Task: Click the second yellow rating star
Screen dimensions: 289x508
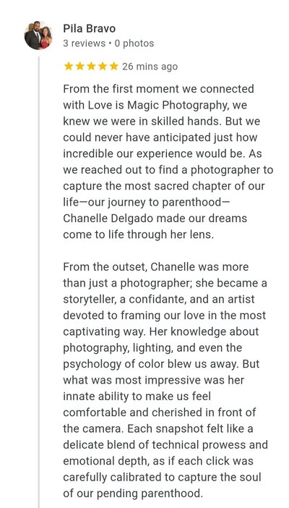Action: 79,67
